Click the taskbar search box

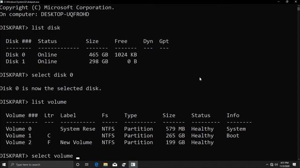(41, 164)
